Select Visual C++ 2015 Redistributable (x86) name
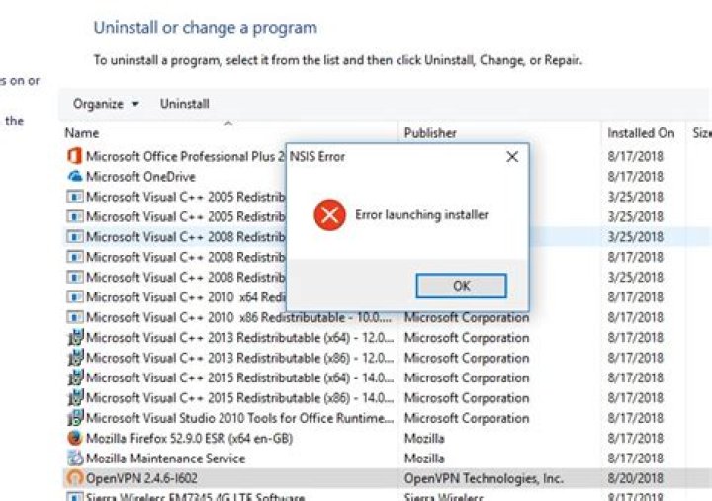This screenshot has height=501, width=712. coord(239,398)
